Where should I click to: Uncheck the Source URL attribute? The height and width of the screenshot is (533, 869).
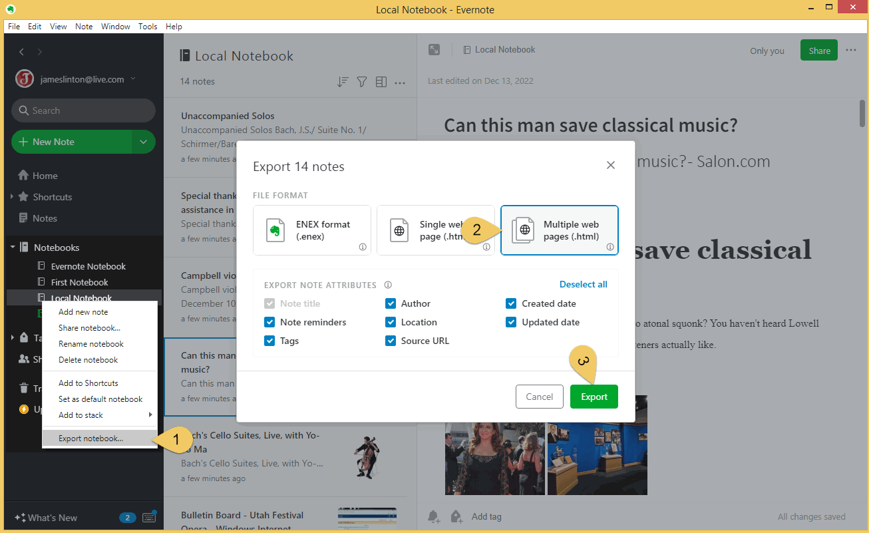[391, 341]
